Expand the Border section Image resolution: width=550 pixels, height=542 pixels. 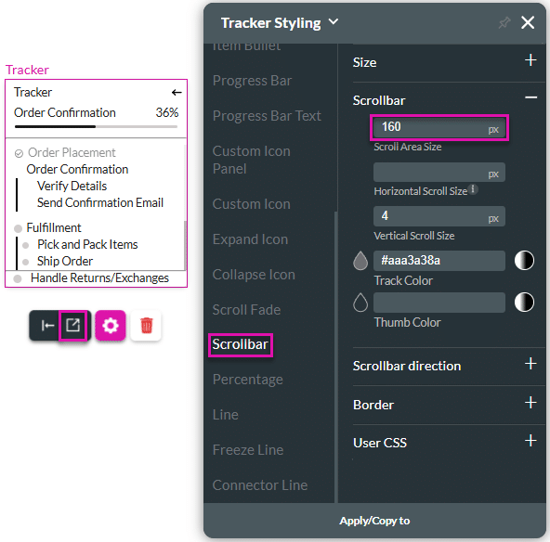tap(530, 403)
